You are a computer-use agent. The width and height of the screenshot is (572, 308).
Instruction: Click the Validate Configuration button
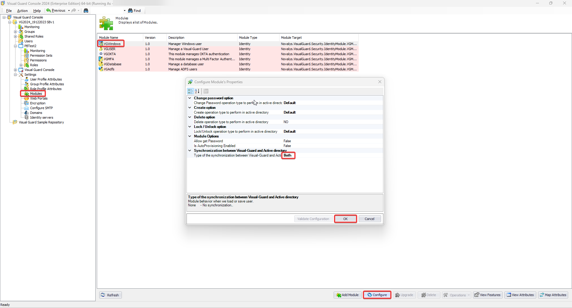(313, 219)
